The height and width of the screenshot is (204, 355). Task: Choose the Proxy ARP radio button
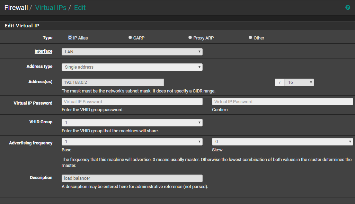coord(190,38)
